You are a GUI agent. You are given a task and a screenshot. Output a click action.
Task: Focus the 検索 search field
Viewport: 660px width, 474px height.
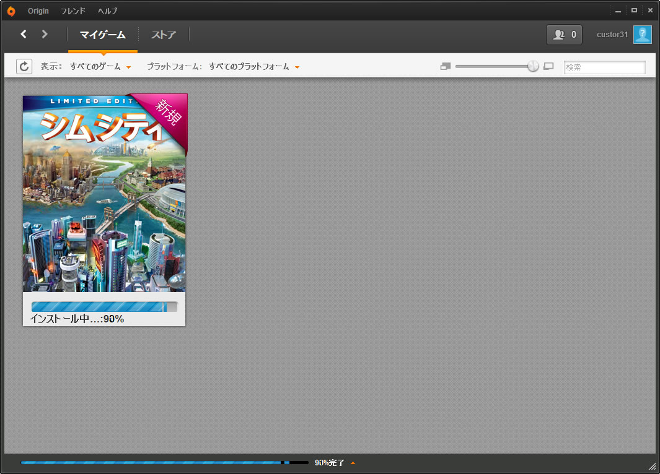tap(604, 67)
